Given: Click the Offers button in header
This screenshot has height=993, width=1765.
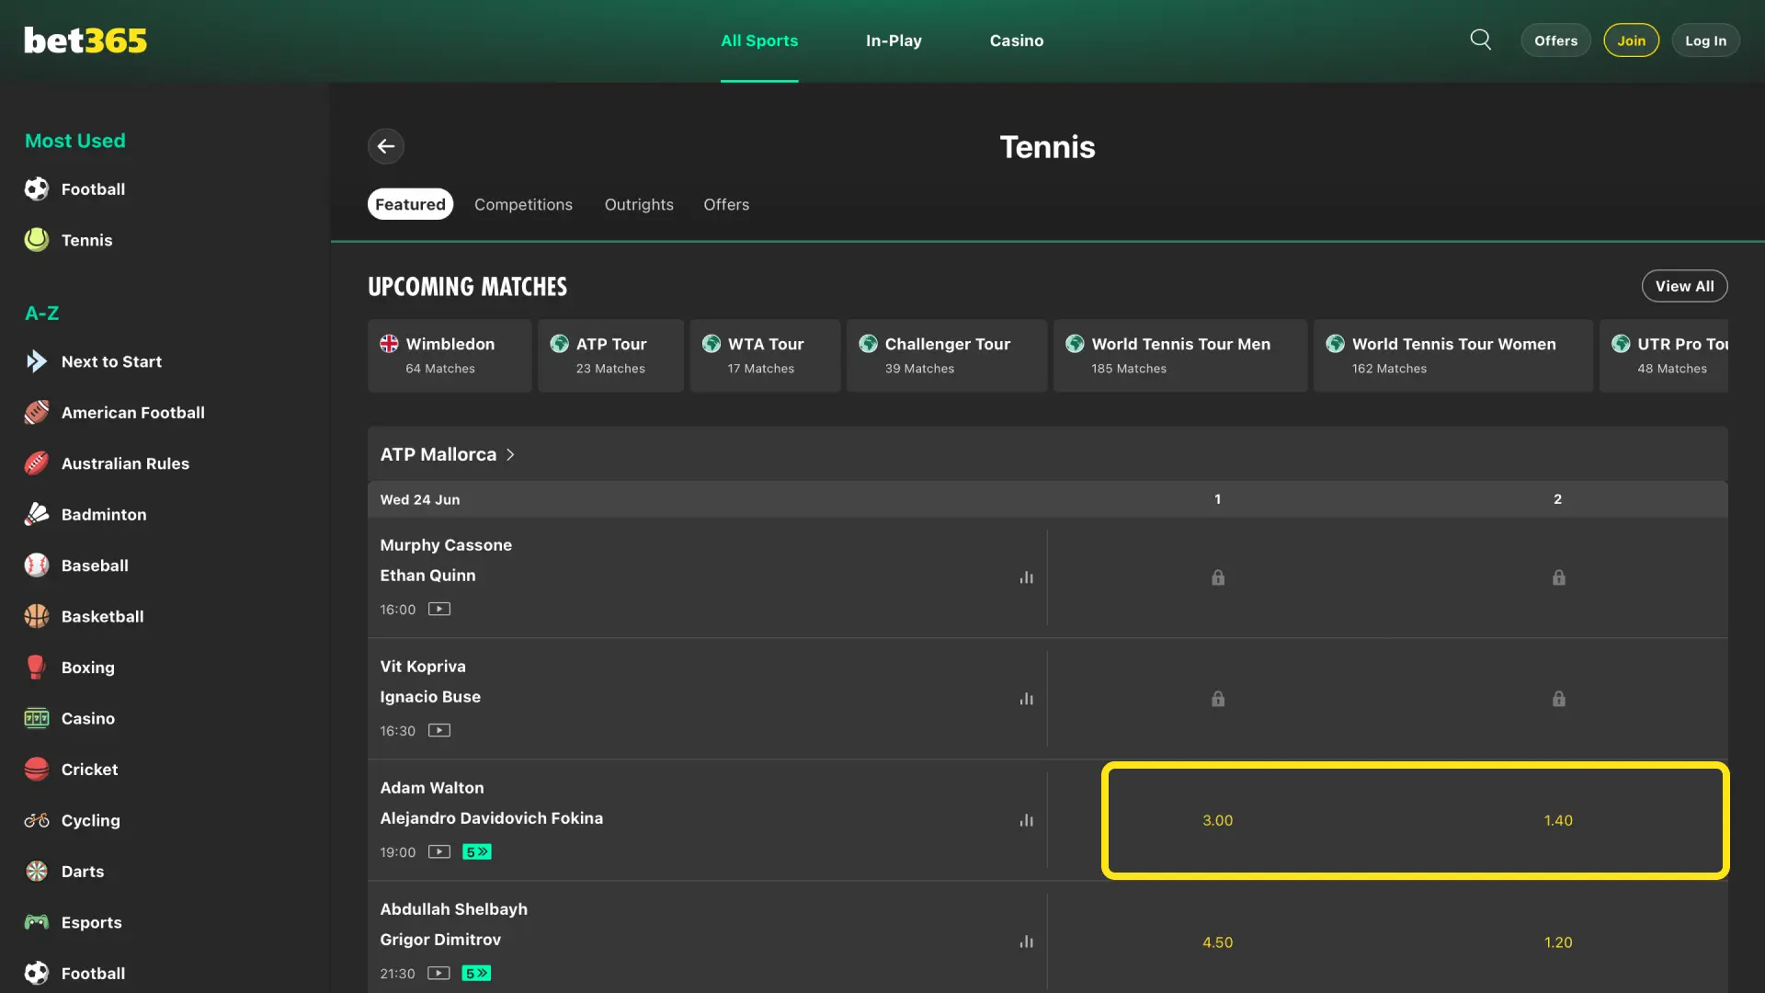Looking at the screenshot, I should point(1555,40).
